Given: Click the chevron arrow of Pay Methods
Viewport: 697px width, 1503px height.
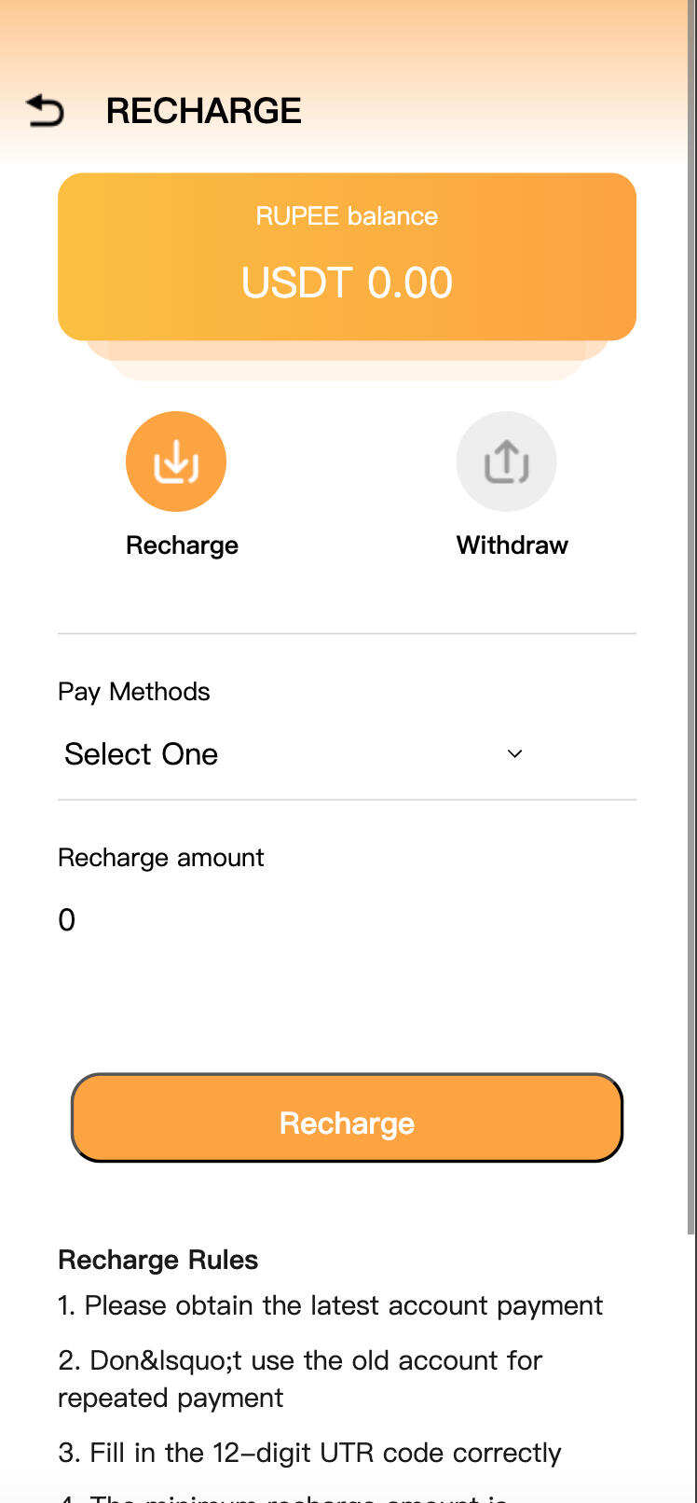Looking at the screenshot, I should (x=514, y=754).
